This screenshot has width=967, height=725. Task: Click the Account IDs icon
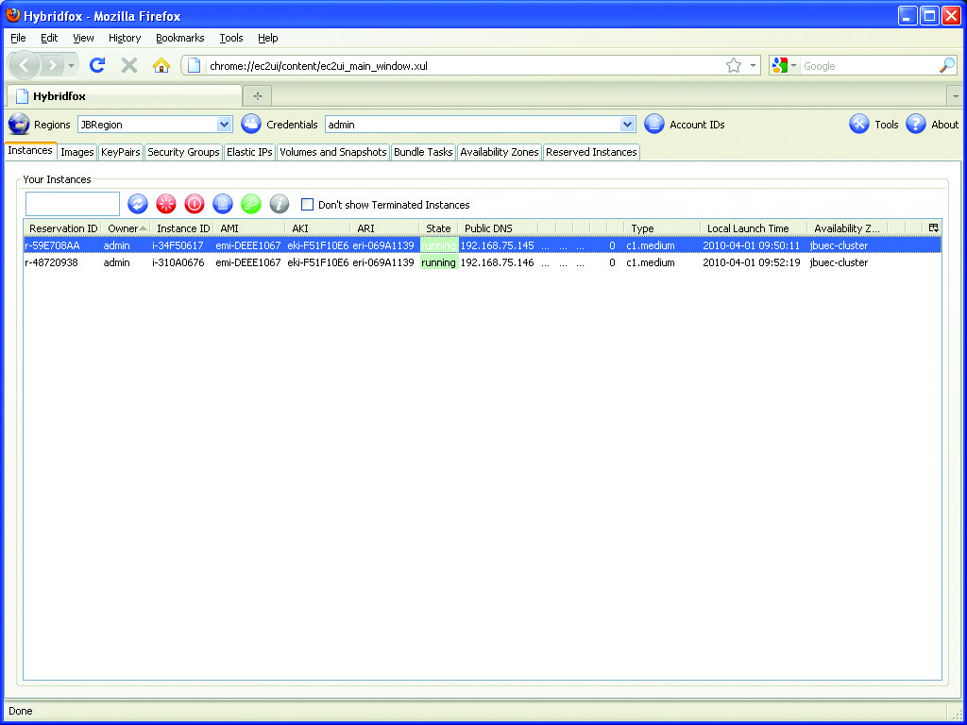(654, 125)
